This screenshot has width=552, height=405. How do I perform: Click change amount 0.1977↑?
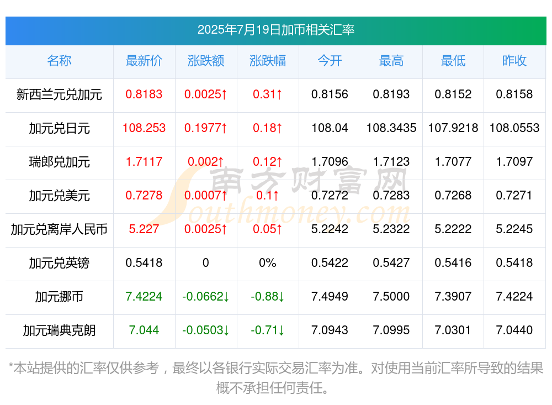click(x=205, y=128)
